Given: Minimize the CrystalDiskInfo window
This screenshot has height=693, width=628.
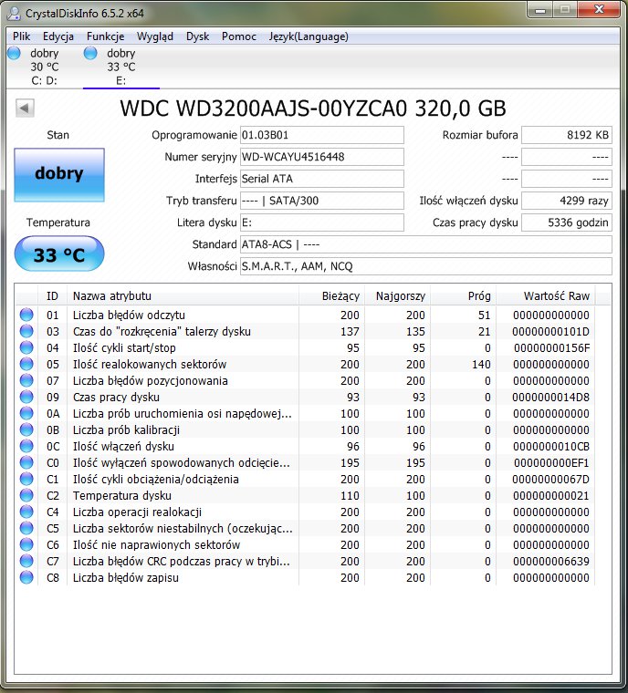Looking at the screenshot, I should (x=540, y=10).
